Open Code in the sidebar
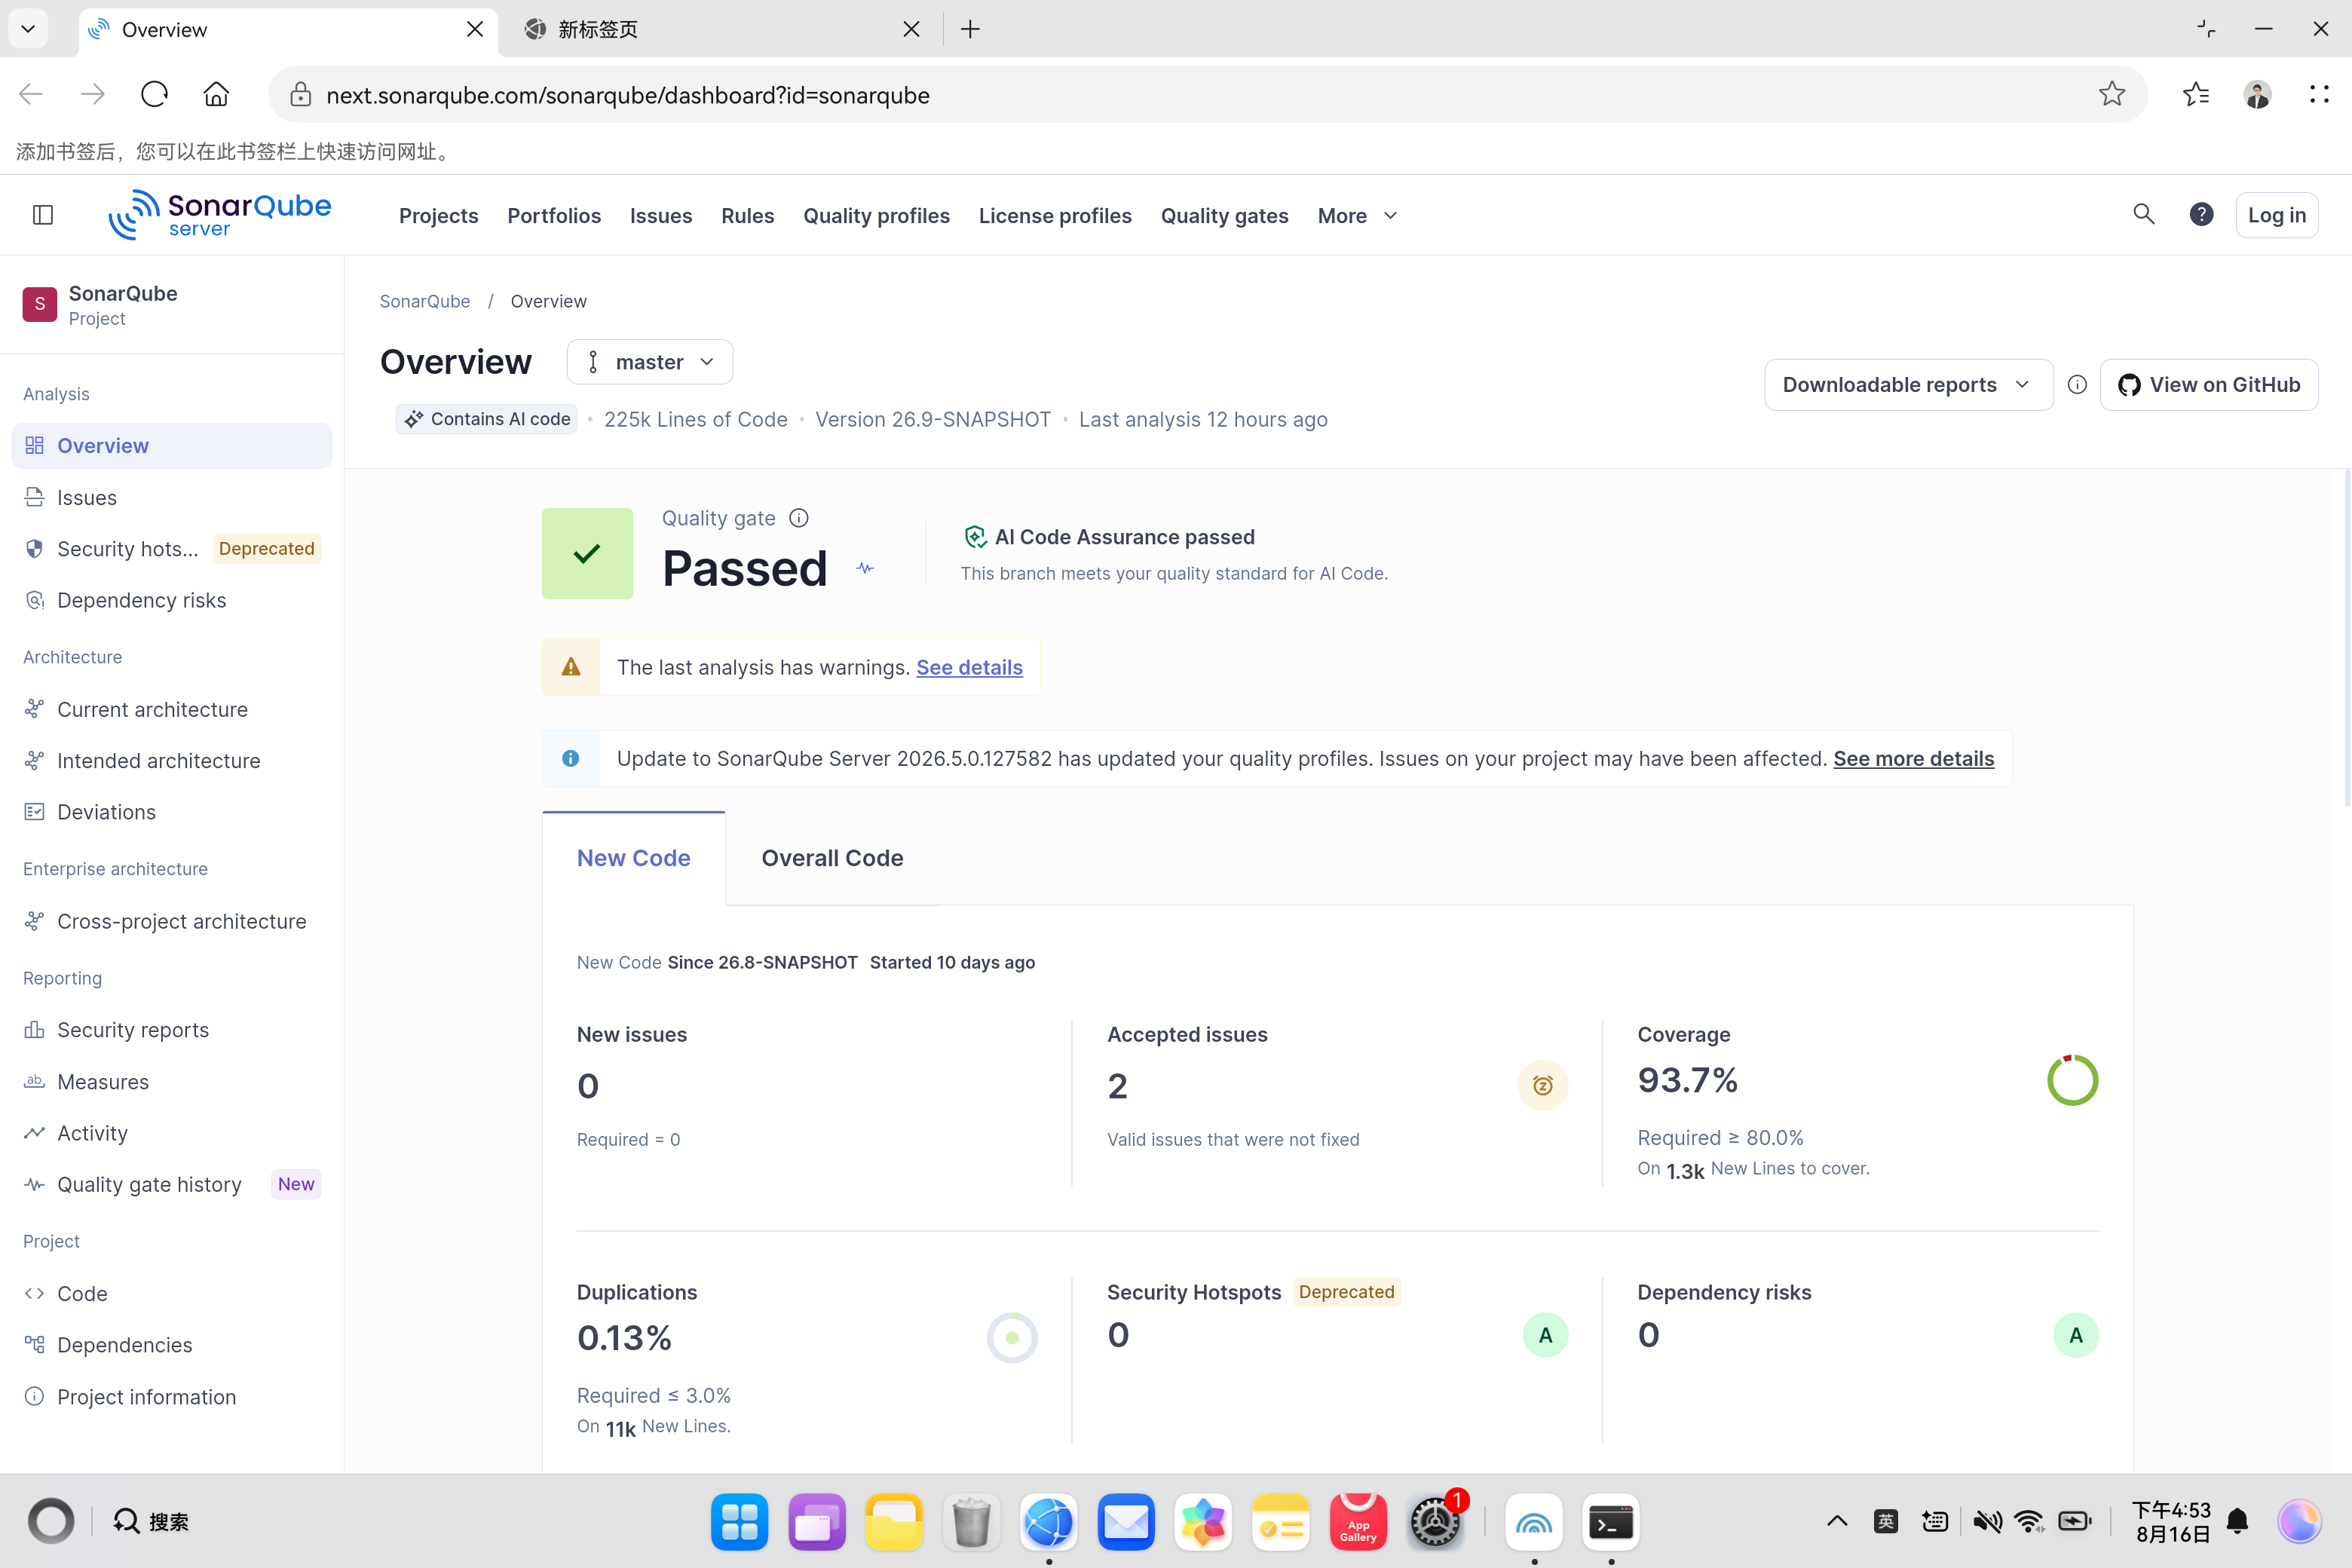The height and width of the screenshot is (1568, 2352). pyautogui.click(x=171, y=1293)
